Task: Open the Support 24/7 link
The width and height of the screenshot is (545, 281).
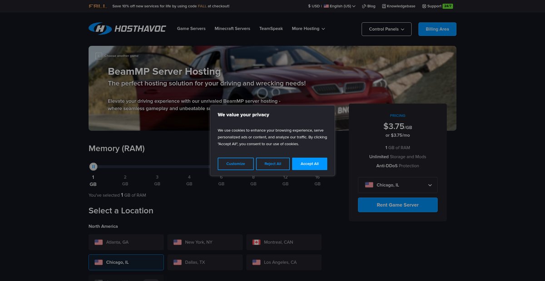Action: point(437,6)
